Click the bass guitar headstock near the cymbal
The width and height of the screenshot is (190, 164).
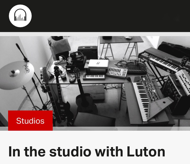tap(45, 74)
